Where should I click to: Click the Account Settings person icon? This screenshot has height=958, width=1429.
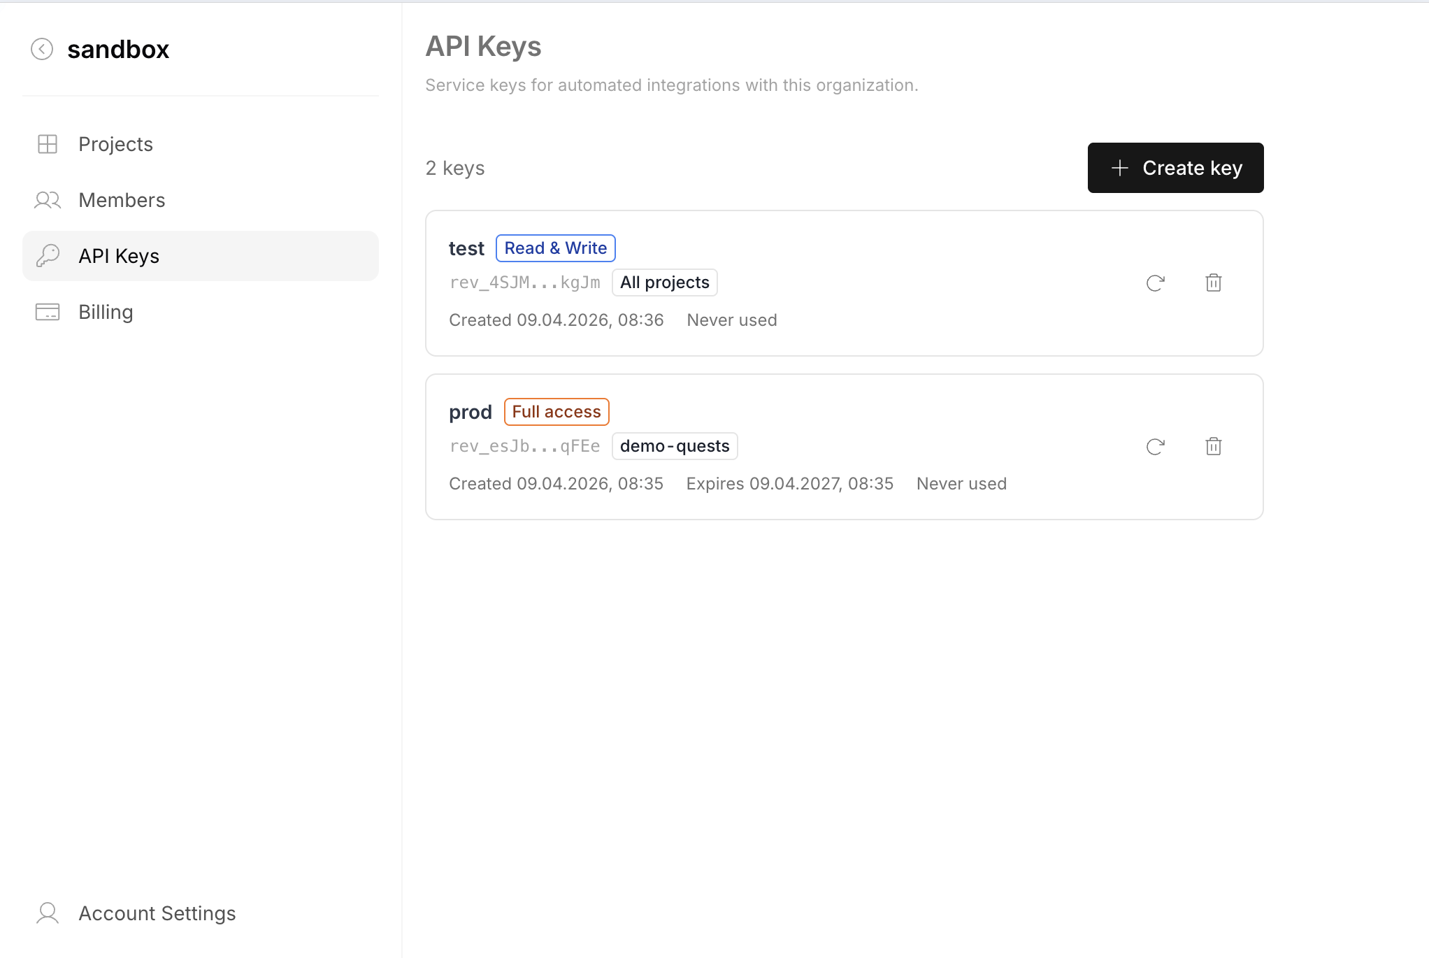(47, 913)
